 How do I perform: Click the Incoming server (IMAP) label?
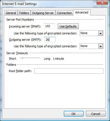coord(25,26)
